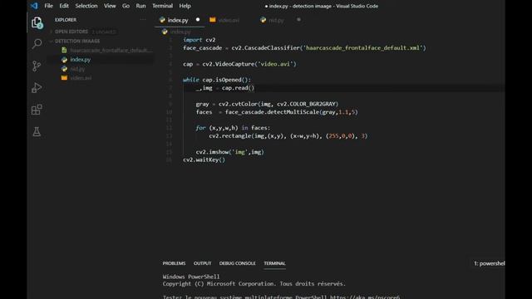532x299 pixels.
Task: Click the cv2.imshow('img',img) line
Action: 229,152
